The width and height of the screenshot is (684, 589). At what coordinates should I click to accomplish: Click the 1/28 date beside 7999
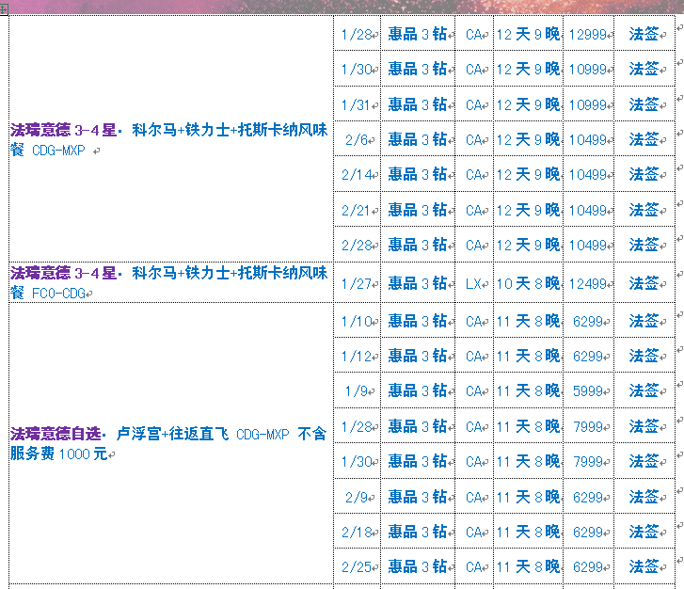[358, 426]
